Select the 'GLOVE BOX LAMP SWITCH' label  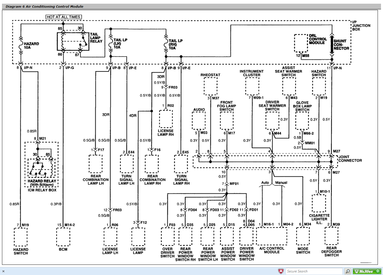302,106
